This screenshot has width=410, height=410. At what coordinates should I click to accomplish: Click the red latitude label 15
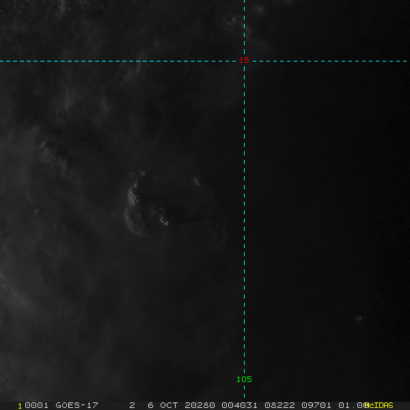click(x=245, y=61)
